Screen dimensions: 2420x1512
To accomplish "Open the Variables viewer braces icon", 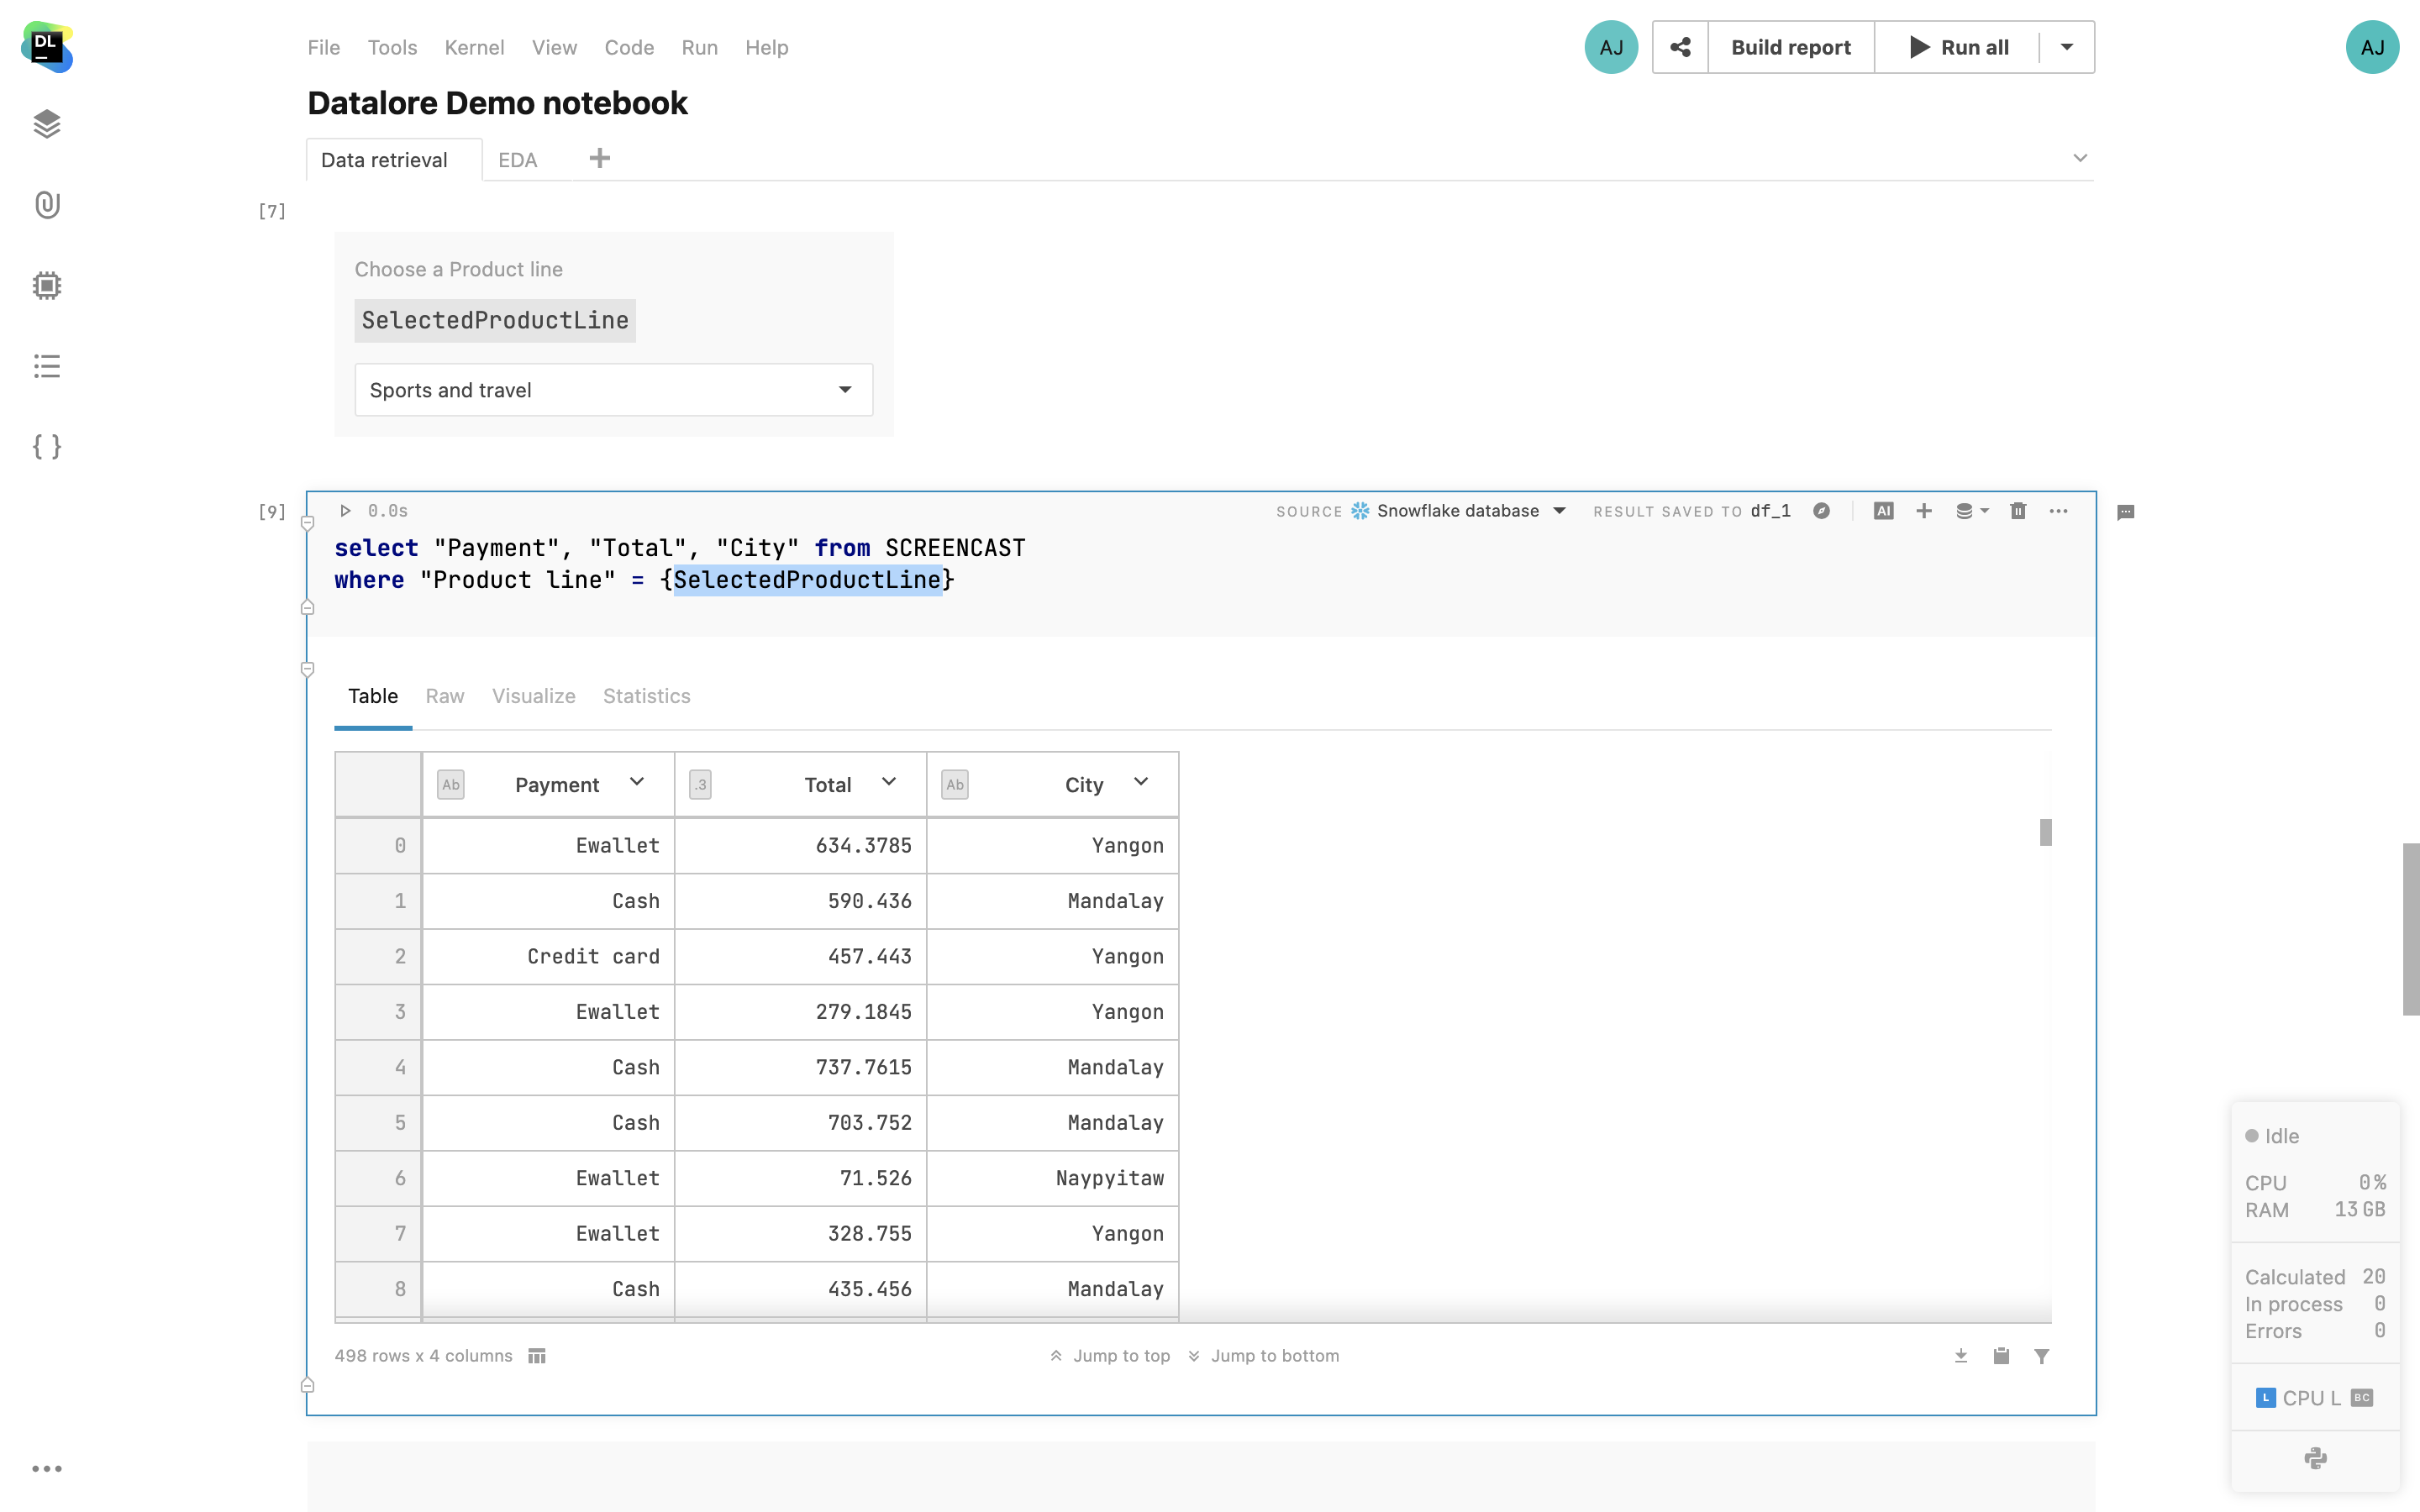I will point(47,446).
